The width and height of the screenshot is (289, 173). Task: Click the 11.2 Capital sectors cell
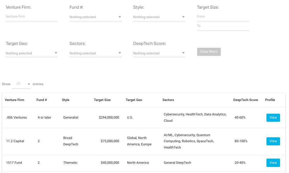[x=189, y=141]
